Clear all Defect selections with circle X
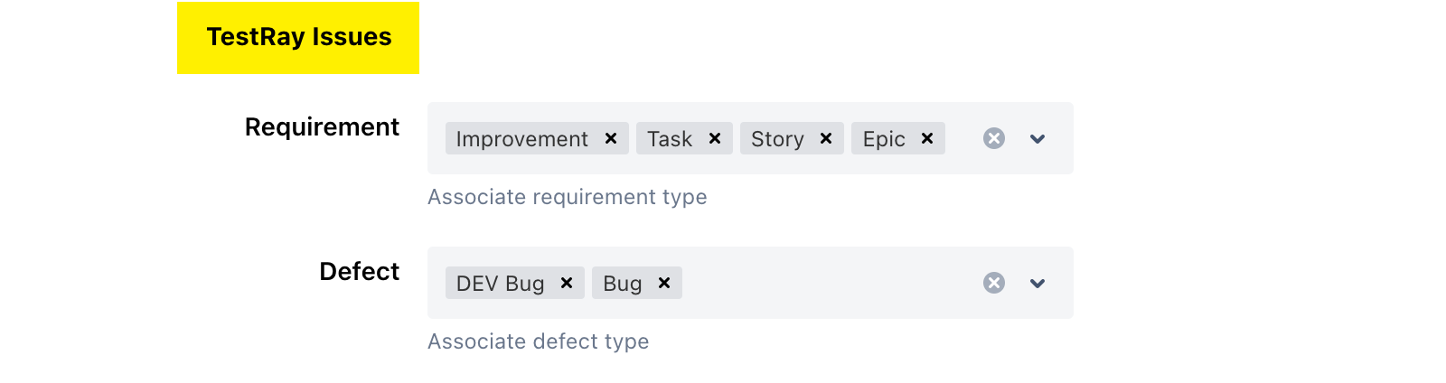 click(994, 283)
